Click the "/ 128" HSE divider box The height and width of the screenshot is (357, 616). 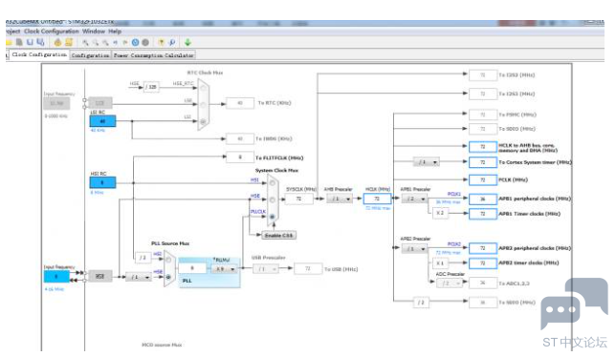pyautogui.click(x=151, y=87)
